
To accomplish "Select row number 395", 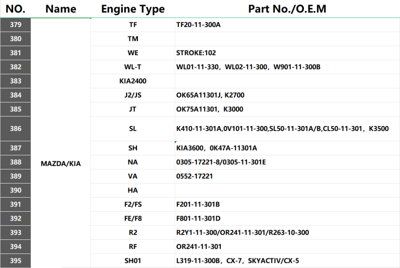I will pyautogui.click(x=15, y=261).
